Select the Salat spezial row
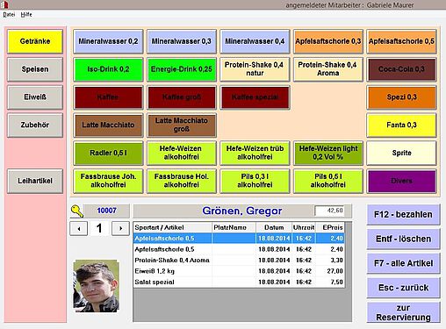 [x=239, y=283]
